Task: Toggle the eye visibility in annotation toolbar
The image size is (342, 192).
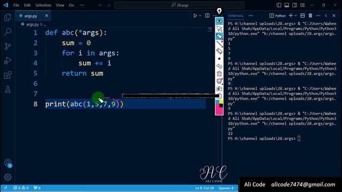Action: pyautogui.click(x=219, y=21)
